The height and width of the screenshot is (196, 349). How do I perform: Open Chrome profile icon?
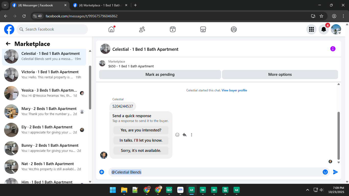[334, 16]
